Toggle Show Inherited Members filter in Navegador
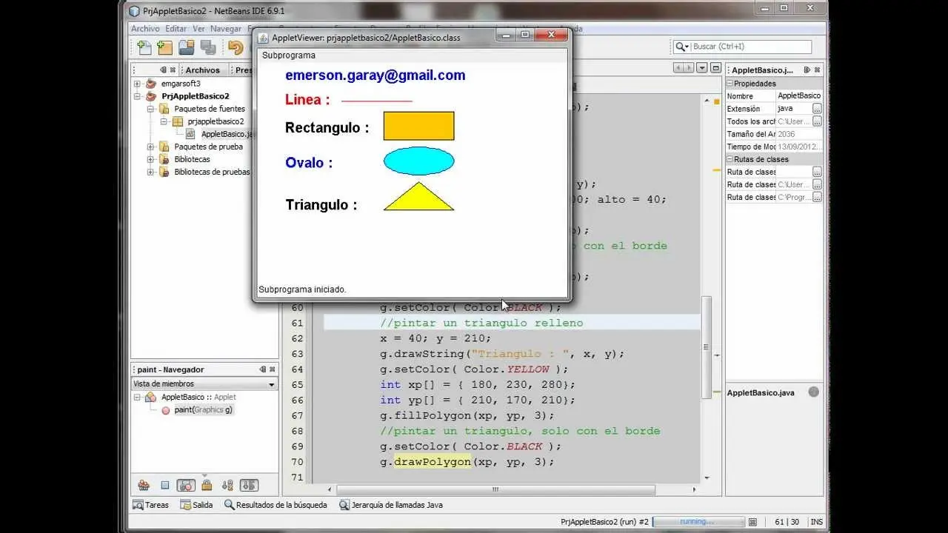 pos(144,486)
